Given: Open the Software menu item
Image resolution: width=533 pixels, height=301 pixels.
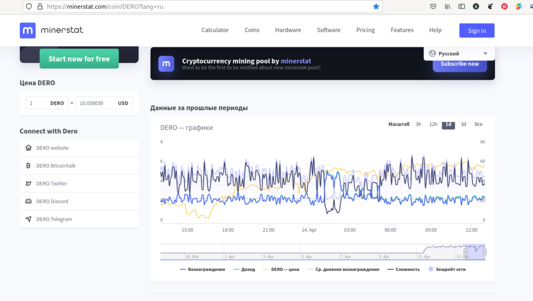Looking at the screenshot, I should tap(328, 30).
